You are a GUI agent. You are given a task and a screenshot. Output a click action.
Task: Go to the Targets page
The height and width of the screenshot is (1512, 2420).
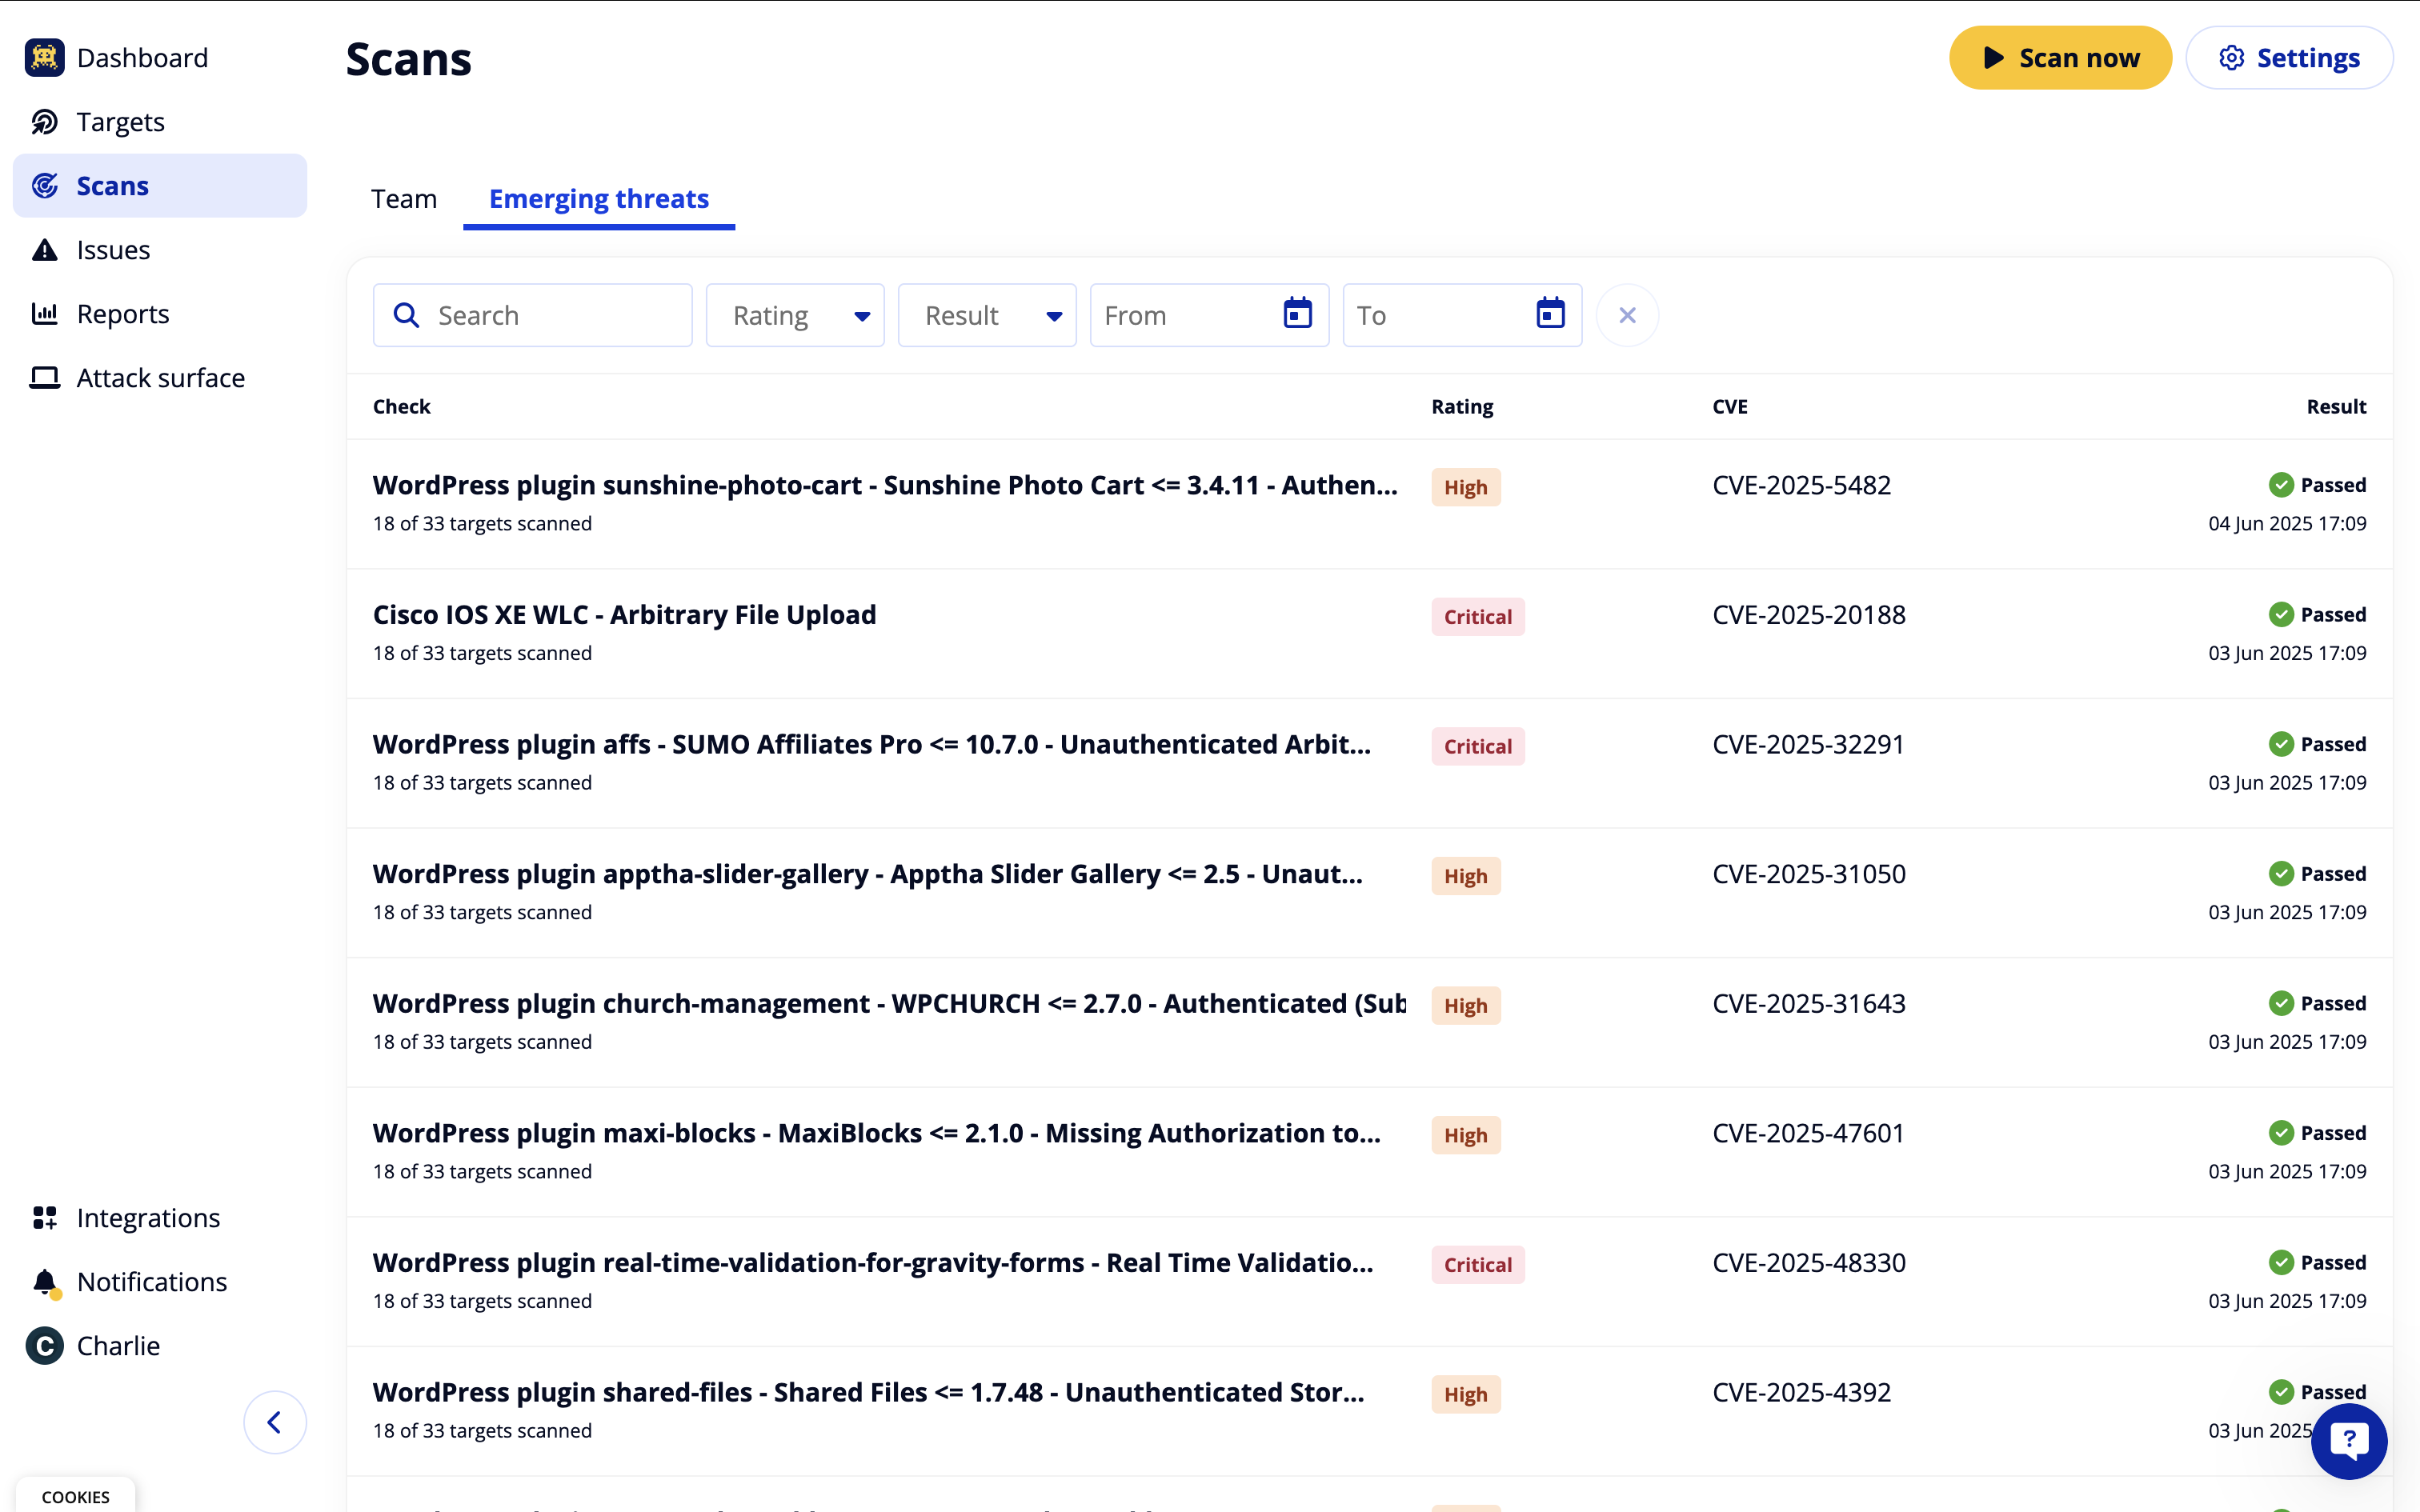pyautogui.click(x=120, y=122)
